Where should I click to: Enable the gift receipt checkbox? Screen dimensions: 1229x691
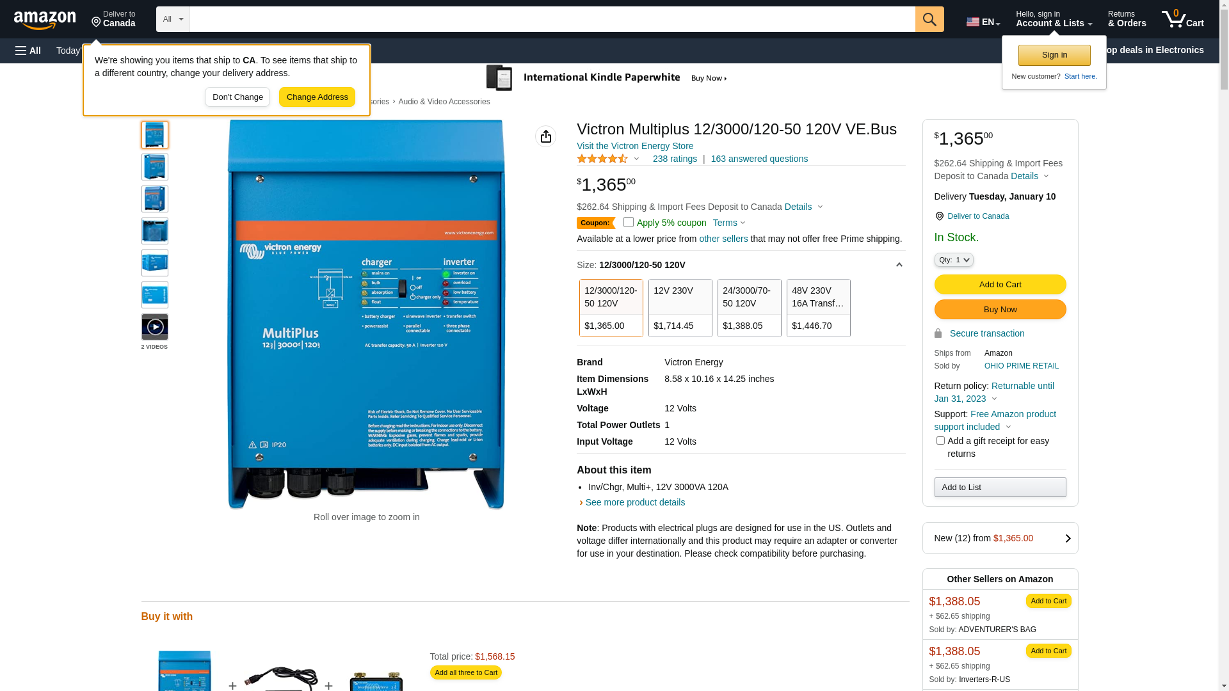point(940,440)
